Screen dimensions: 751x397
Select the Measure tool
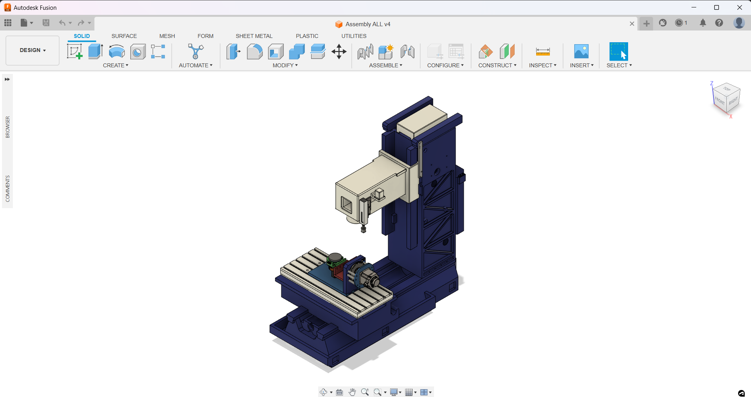click(542, 51)
